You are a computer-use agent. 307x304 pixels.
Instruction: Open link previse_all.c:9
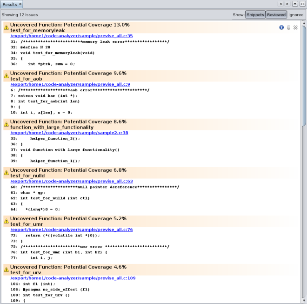click(x=70, y=84)
